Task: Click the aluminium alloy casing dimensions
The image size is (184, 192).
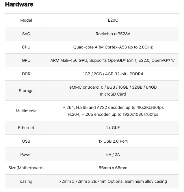Action: pos(113,181)
